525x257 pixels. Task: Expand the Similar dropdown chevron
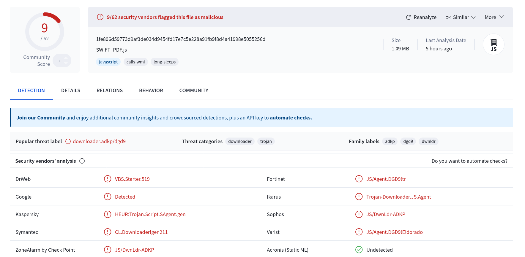point(473,17)
